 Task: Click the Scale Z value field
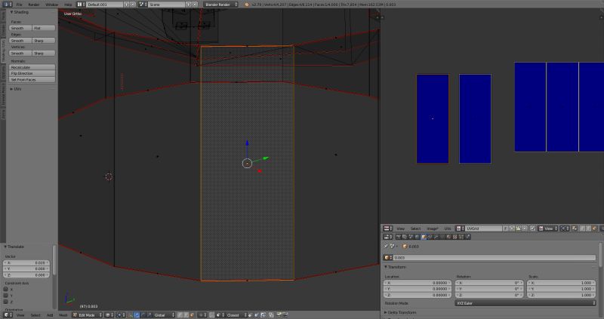pos(561,295)
